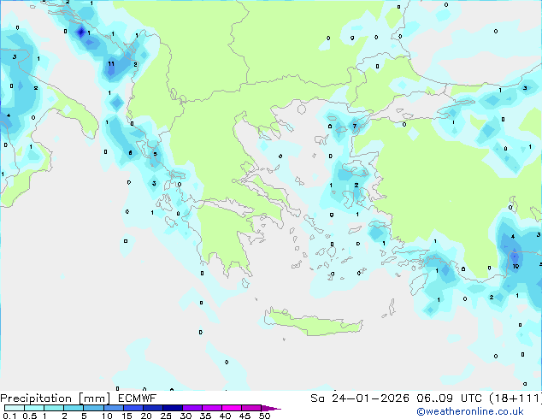Click the legend label '50'
Screen dimensions: 542x419
click(264, 416)
